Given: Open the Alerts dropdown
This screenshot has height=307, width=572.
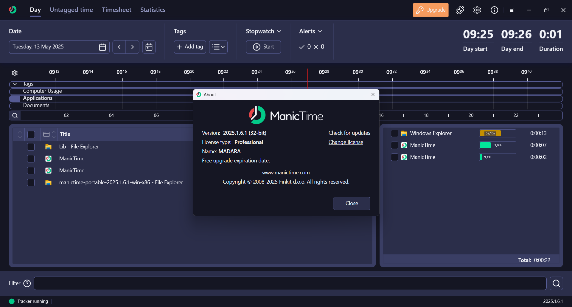Looking at the screenshot, I should coord(310,31).
